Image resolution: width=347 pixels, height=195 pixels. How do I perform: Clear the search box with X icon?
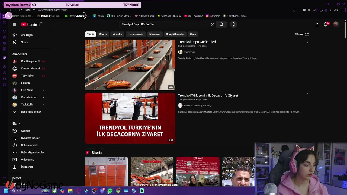(x=213, y=24)
